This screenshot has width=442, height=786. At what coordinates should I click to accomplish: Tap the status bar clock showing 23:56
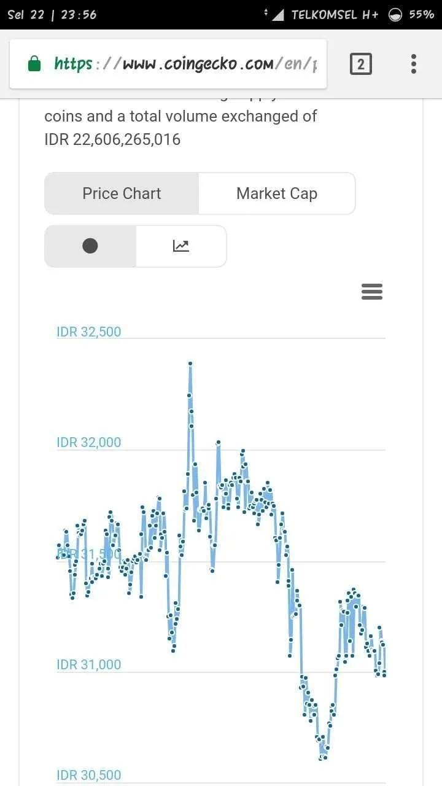tap(79, 15)
